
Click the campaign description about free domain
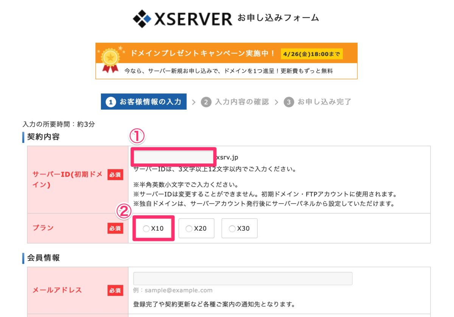229,71
